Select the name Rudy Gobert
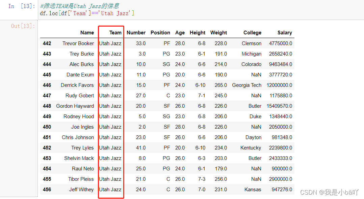The image size is (364, 199). pos(80,95)
